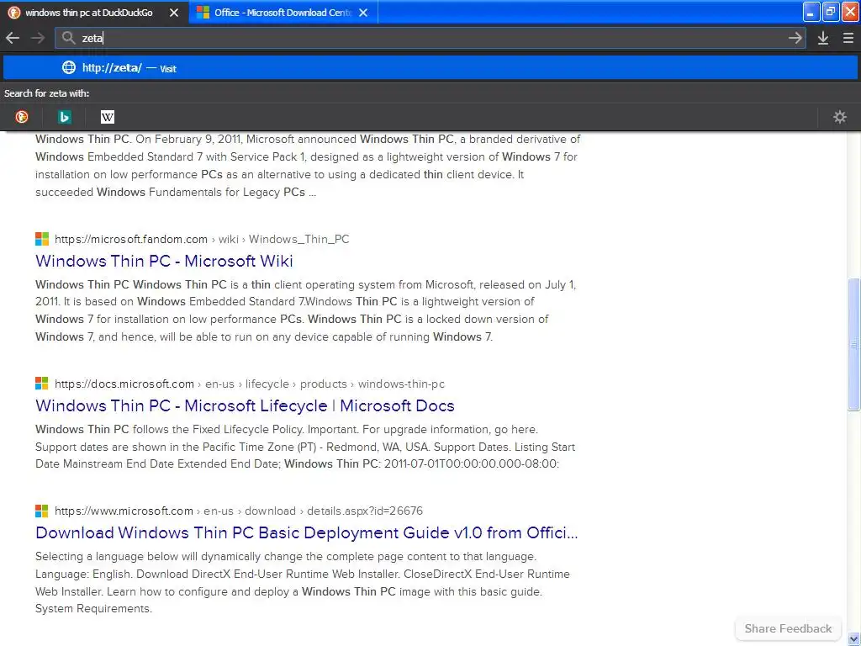Click in the address bar text field

pos(430,38)
